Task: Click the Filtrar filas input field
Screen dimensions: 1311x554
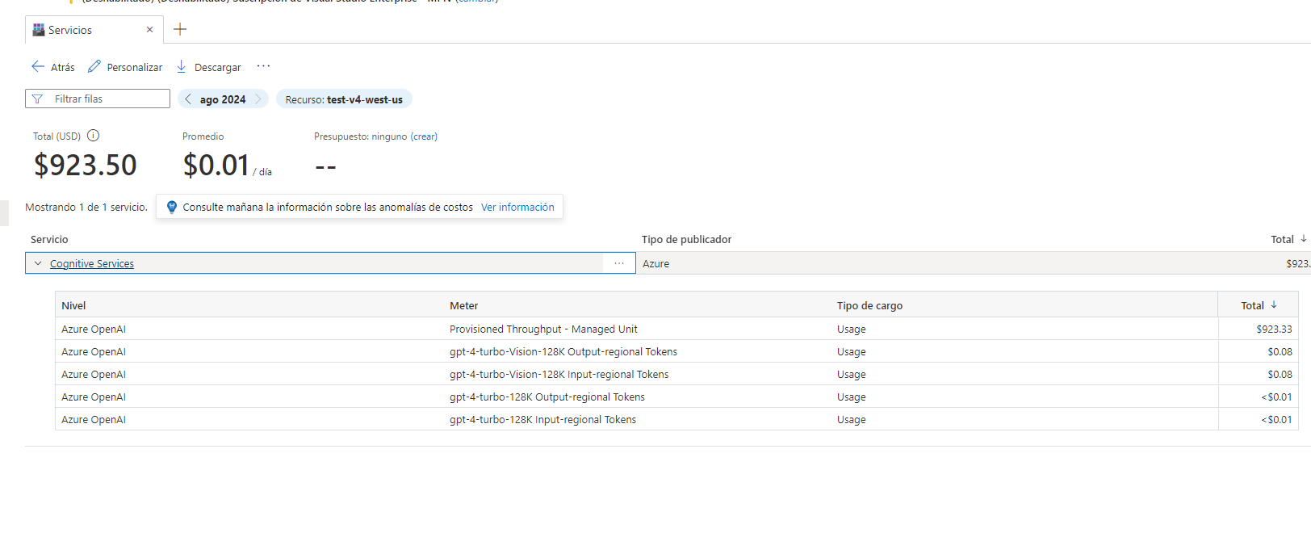Action: [x=98, y=99]
